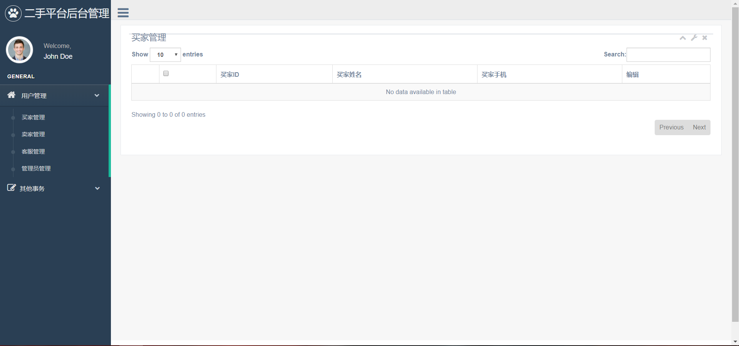Go to the Previous page
739x346 pixels.
[671, 127]
